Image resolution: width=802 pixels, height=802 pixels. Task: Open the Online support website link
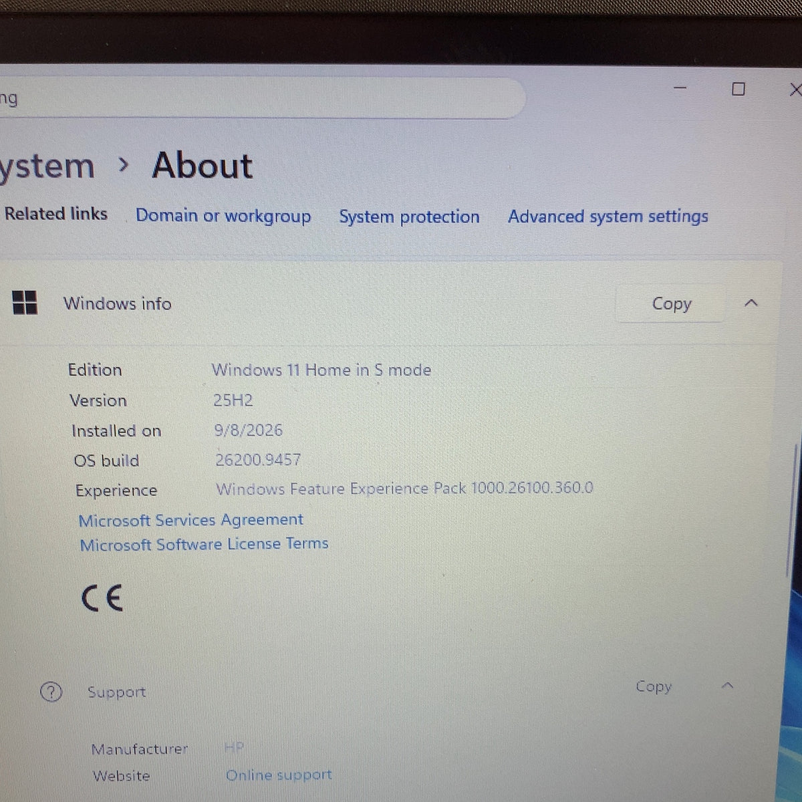tap(279, 775)
